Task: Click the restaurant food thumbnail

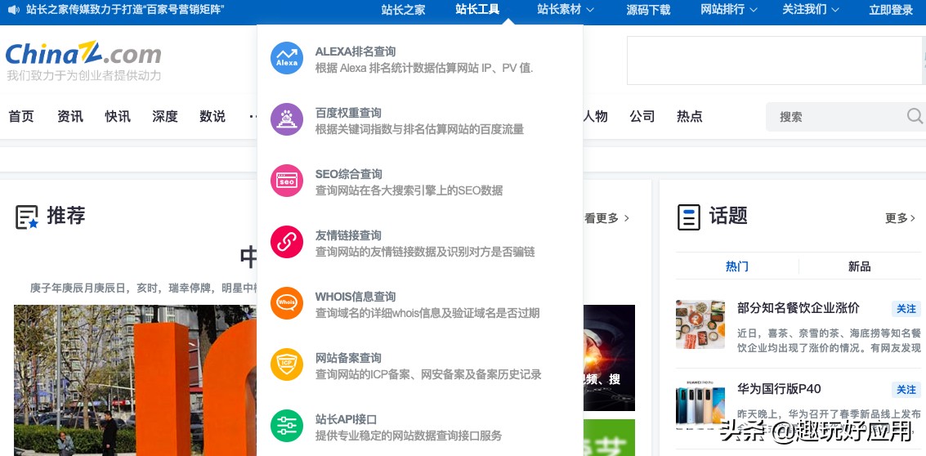Action: [700, 324]
